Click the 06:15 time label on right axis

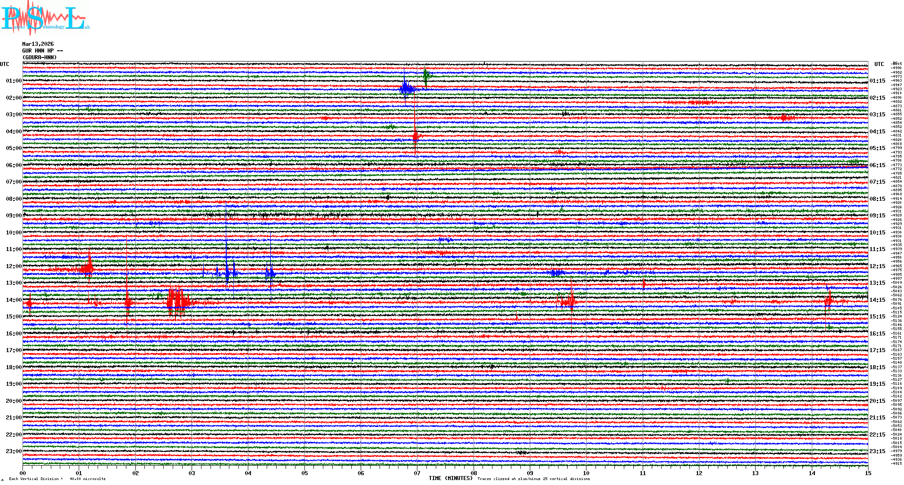[877, 165]
